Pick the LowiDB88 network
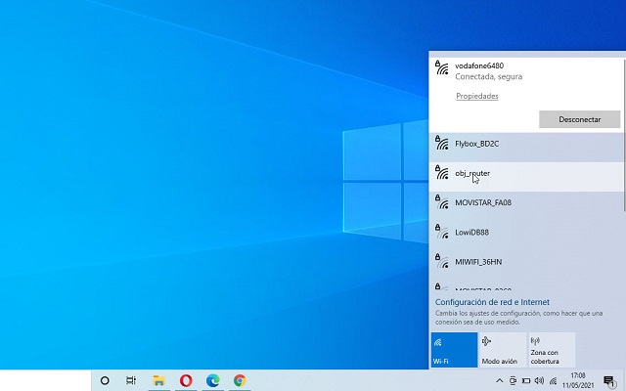The height and width of the screenshot is (391, 626). pos(526,236)
